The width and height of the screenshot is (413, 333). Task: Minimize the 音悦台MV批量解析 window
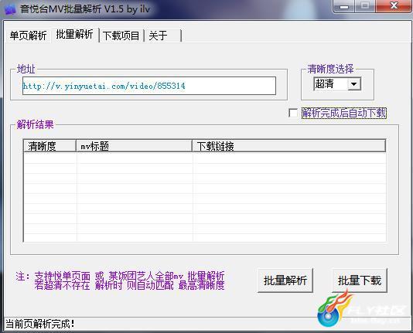tap(343, 6)
